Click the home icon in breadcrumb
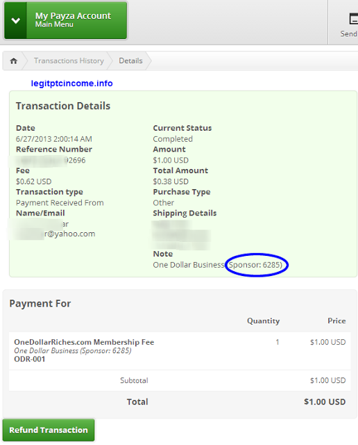The width and height of the screenshot is (358, 445). [14, 60]
